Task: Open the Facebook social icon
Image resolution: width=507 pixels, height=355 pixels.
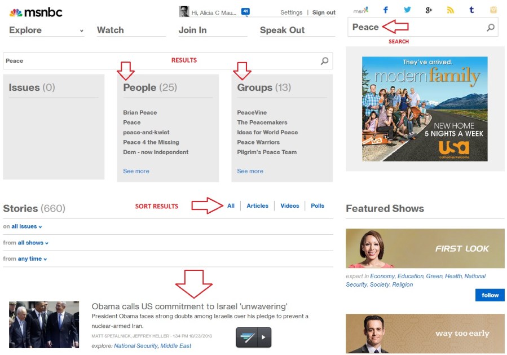Action: point(386,10)
